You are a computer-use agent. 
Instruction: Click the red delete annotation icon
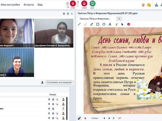coord(129,24)
